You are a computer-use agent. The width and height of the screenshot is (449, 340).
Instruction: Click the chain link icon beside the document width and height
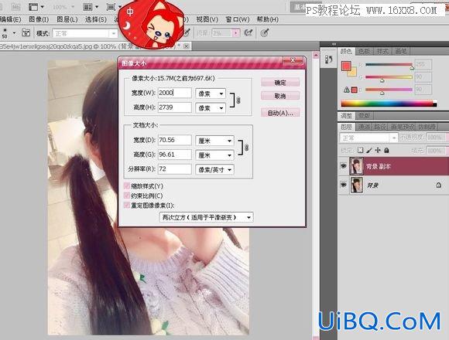pyautogui.click(x=246, y=148)
